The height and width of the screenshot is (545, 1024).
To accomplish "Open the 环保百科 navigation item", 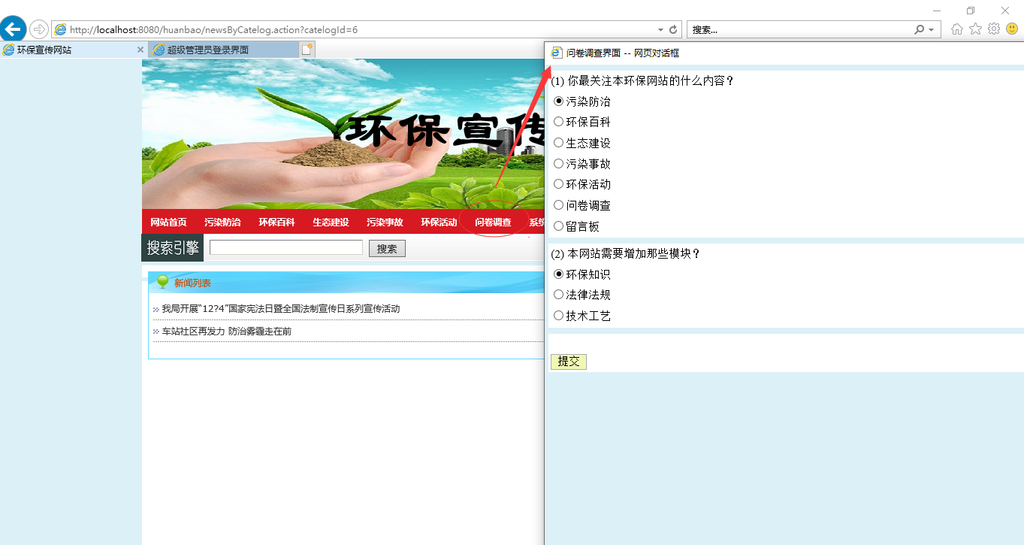I will tap(276, 222).
